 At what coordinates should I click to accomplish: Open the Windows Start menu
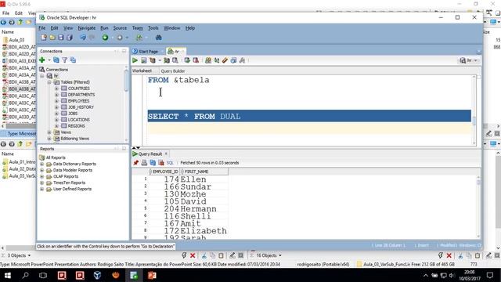point(7,275)
